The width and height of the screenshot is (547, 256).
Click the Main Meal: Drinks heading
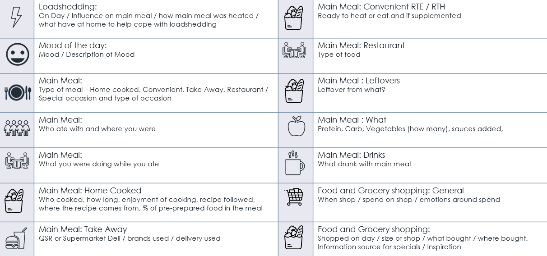pyautogui.click(x=352, y=155)
